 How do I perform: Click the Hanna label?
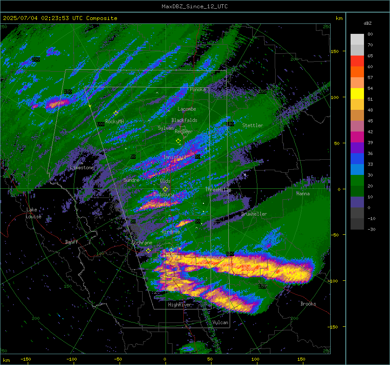point(303,194)
